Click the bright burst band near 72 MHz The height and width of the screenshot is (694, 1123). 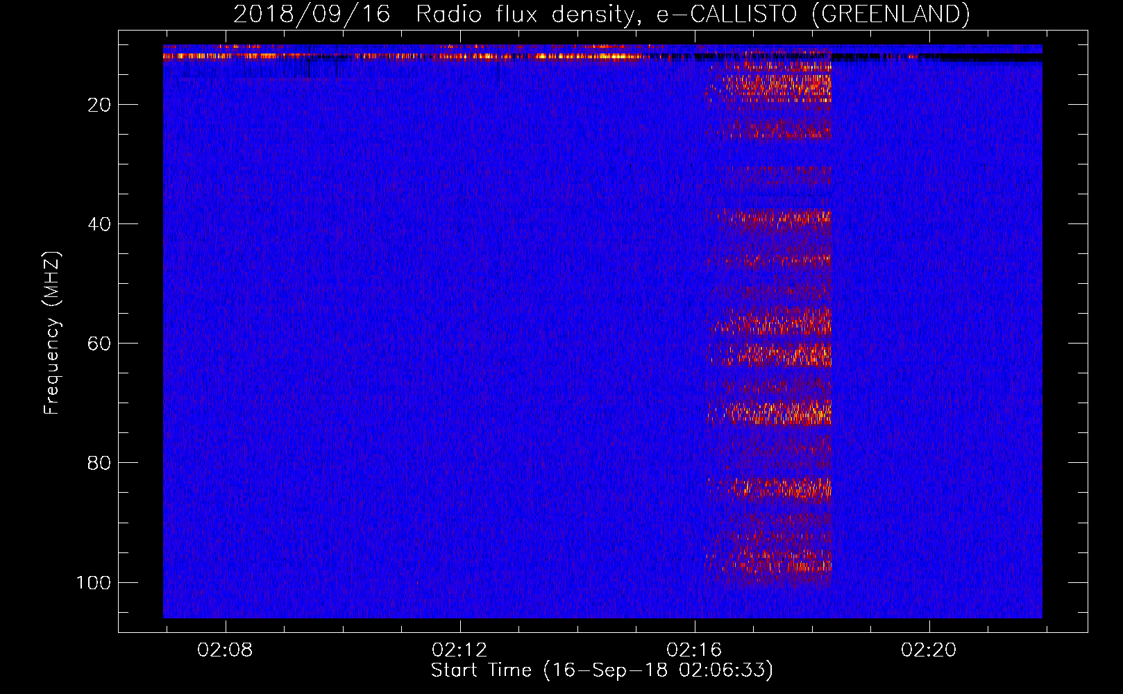coord(770,412)
